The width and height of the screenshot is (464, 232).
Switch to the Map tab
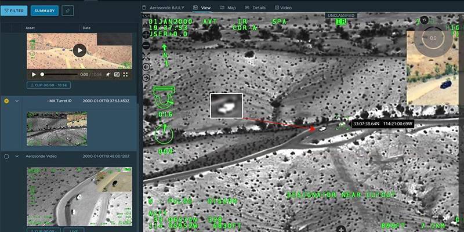228,8
